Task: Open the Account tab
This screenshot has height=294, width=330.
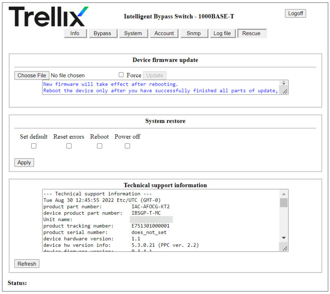Action: coord(164,33)
